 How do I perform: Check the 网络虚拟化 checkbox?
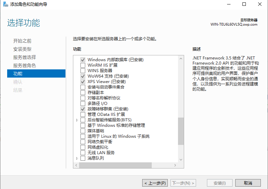tap(83, 147)
